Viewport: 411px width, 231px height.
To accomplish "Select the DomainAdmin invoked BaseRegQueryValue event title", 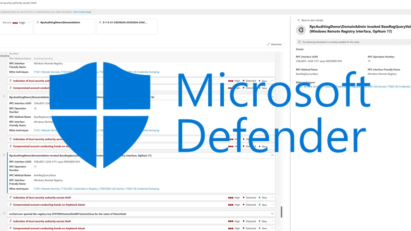I will click(x=80, y=156).
